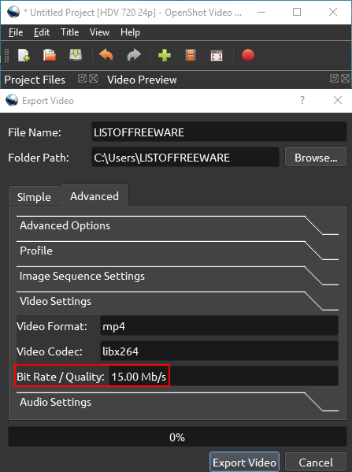The width and height of the screenshot is (352, 472).
Task: Expand the Profile section
Action: 177,251
